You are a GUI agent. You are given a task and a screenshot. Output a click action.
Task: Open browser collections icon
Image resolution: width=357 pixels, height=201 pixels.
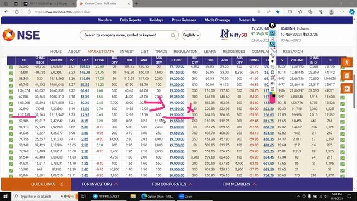pyautogui.click(x=310, y=12)
